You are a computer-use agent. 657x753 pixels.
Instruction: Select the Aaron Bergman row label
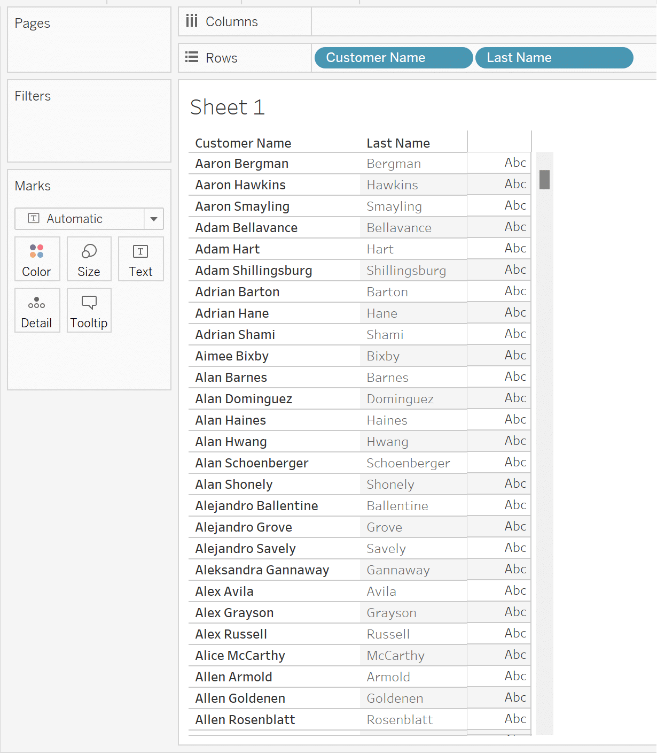pyautogui.click(x=241, y=164)
